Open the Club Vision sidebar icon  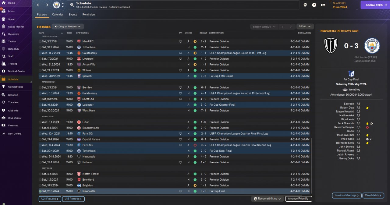[x=3, y=118]
